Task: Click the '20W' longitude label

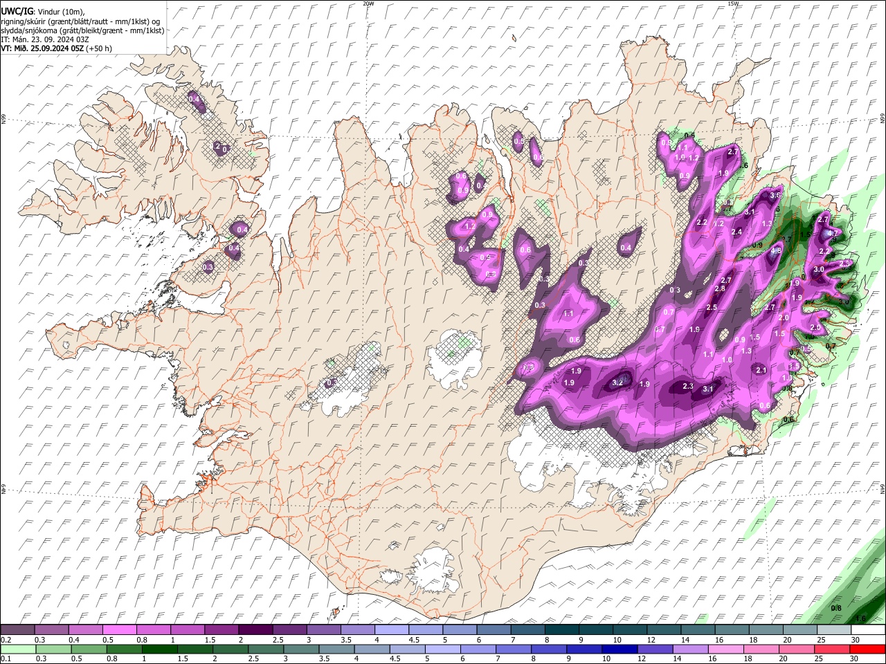Action: click(x=368, y=3)
